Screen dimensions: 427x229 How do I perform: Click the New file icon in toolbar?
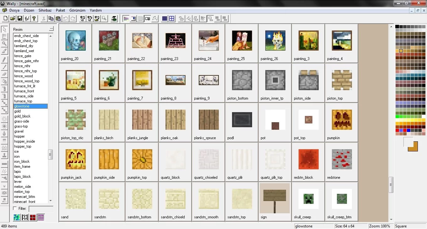coord(5,19)
